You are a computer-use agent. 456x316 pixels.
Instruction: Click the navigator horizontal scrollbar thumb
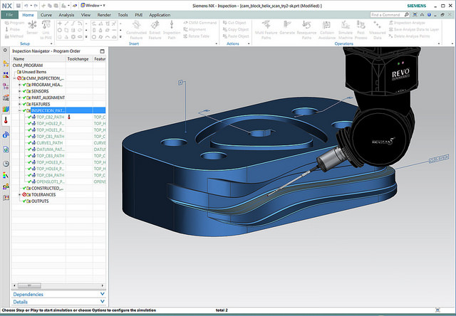[x=29, y=286]
